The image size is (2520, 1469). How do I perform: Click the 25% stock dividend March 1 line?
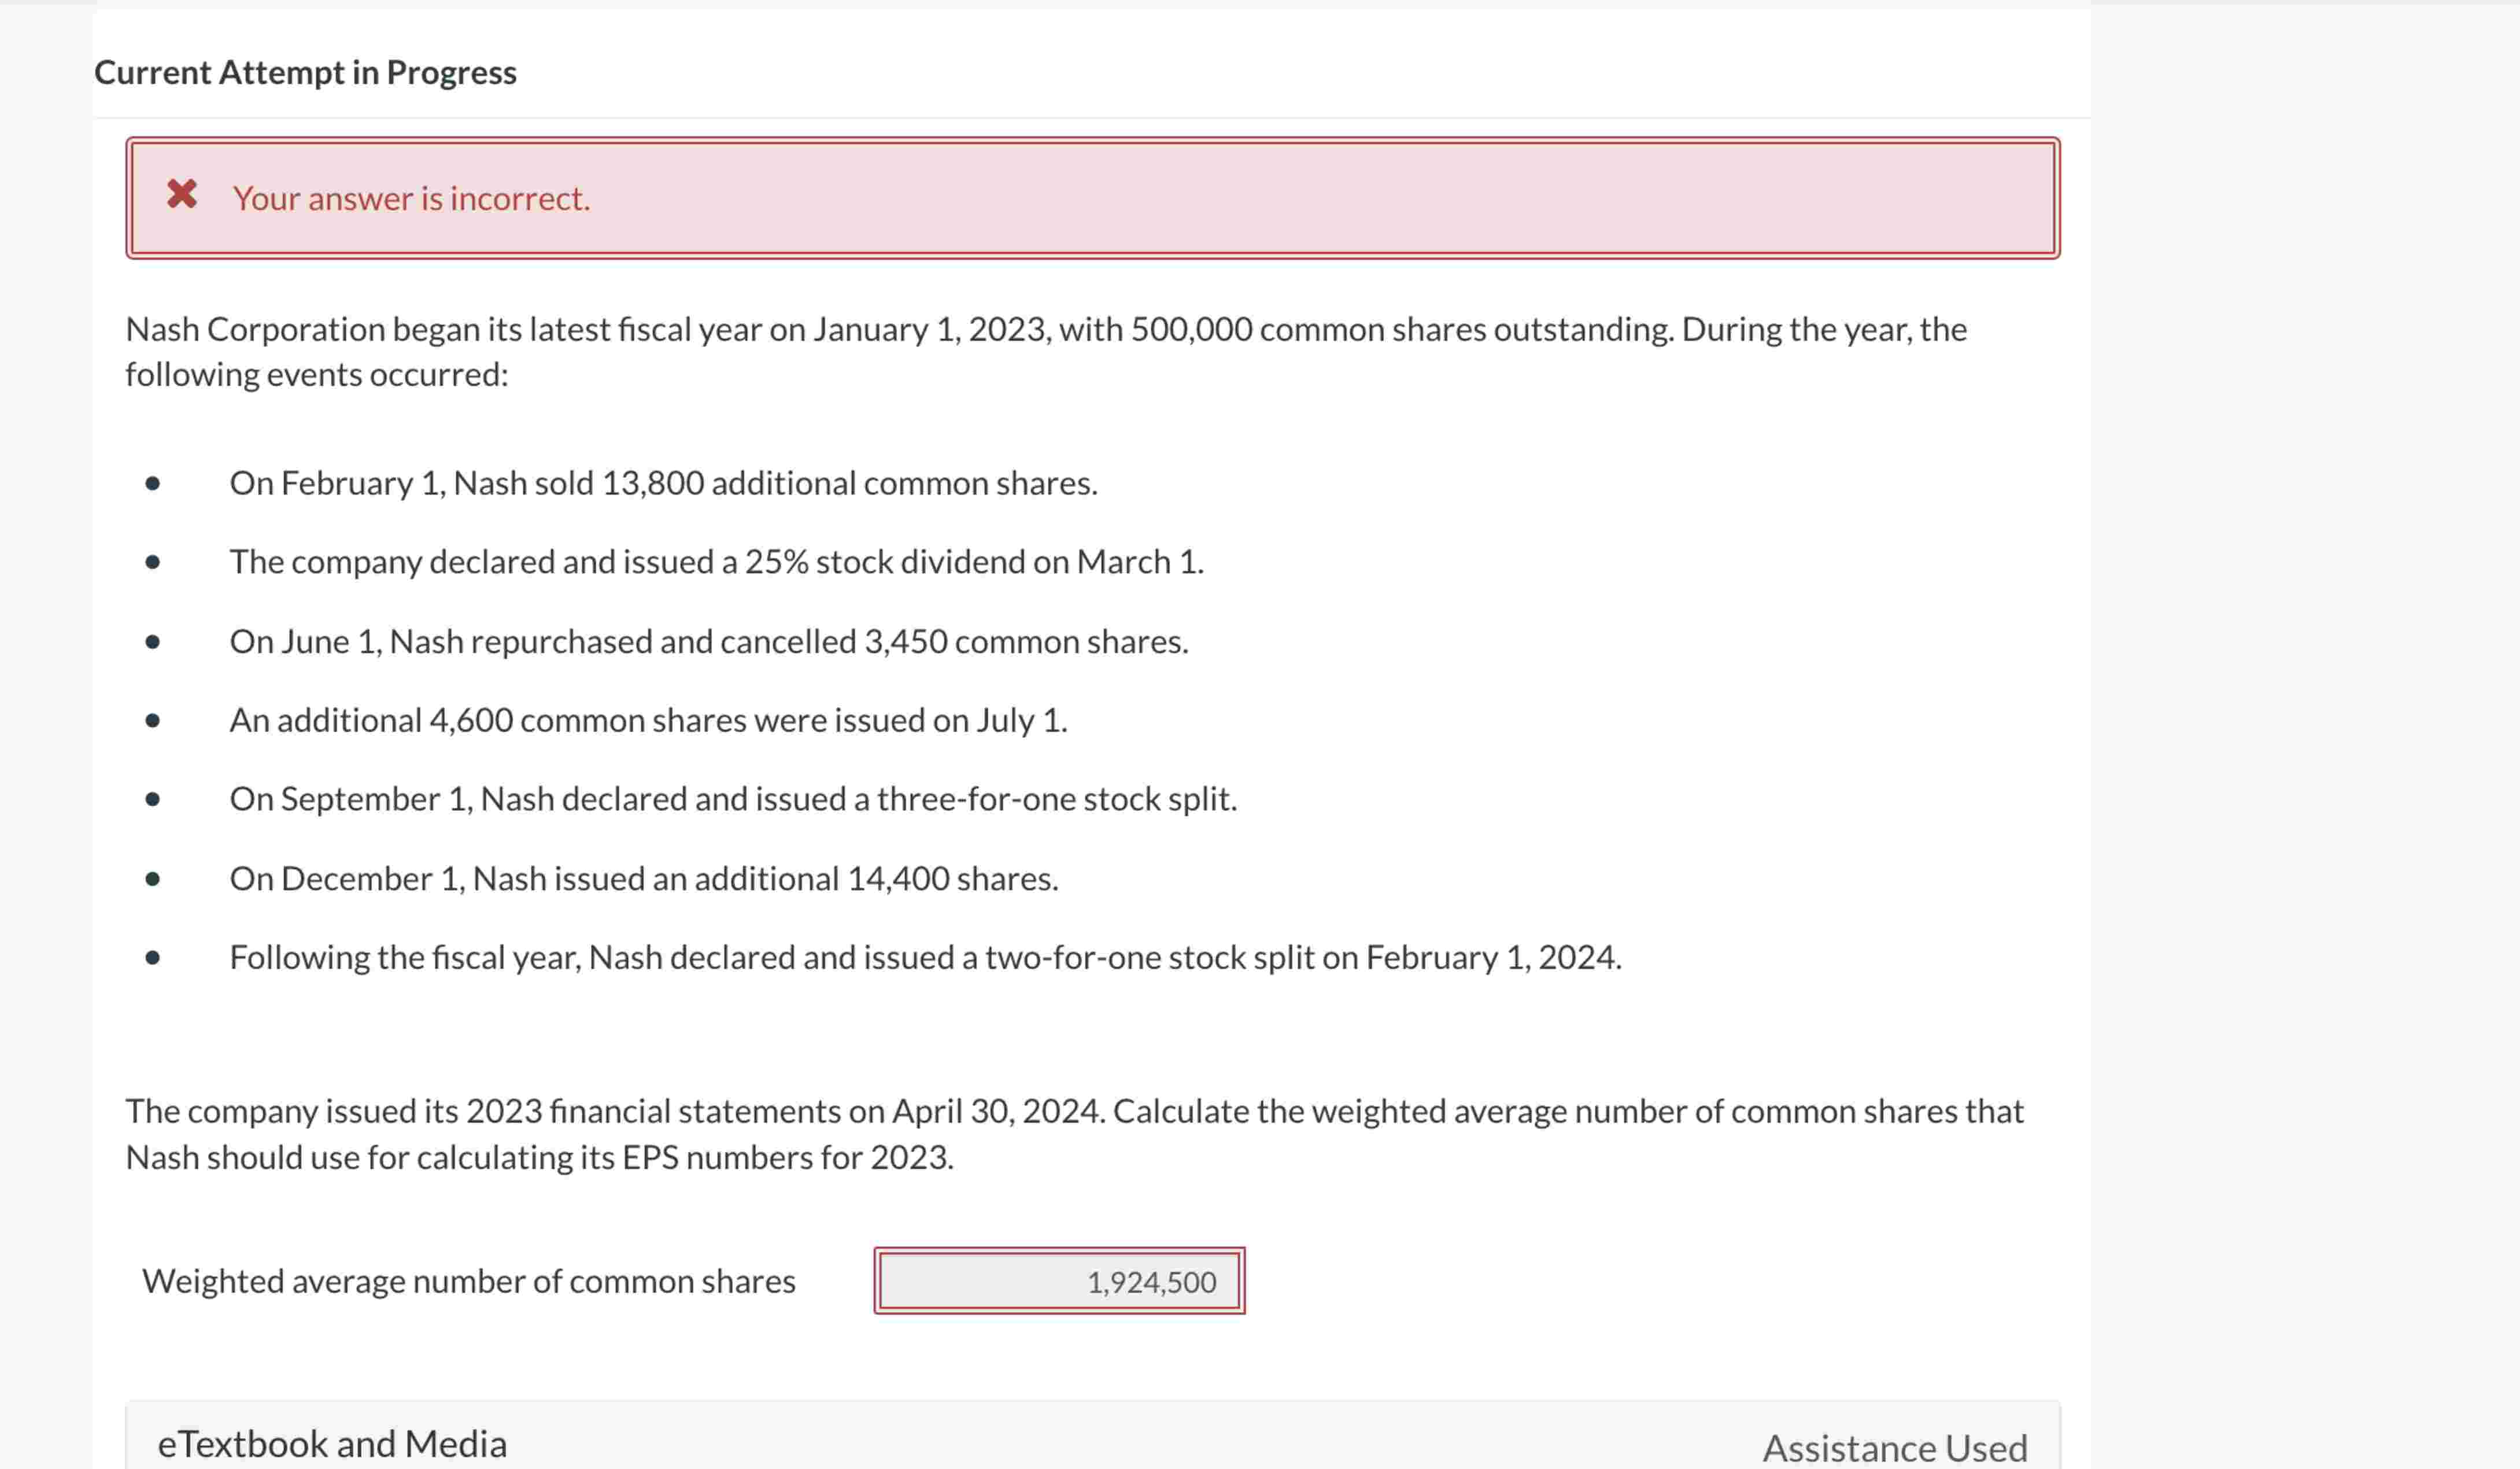(716, 562)
